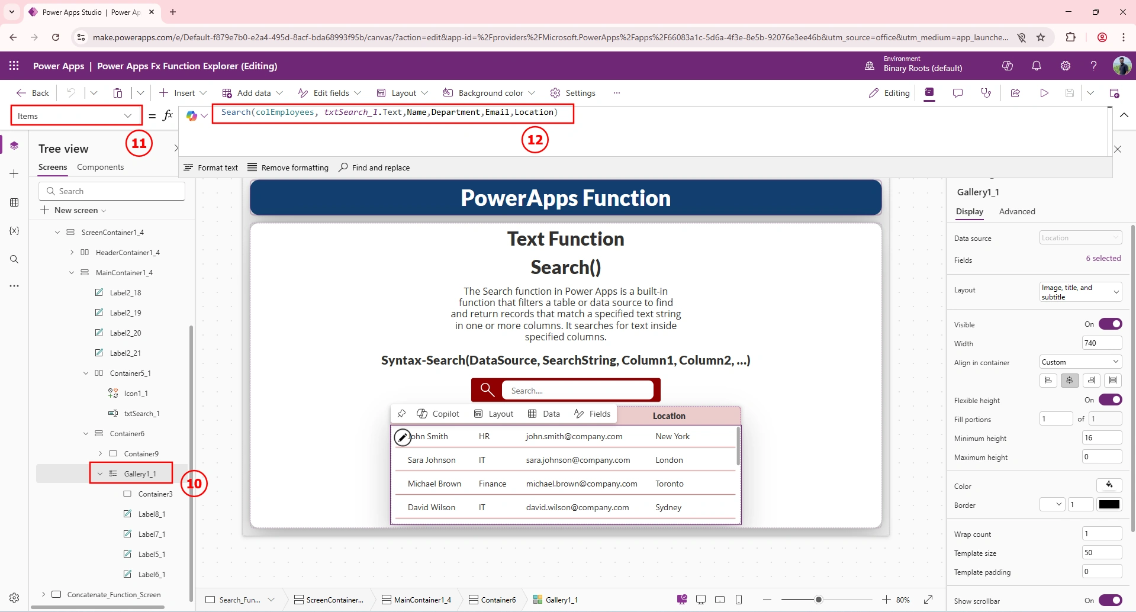Open the Color fill picker swatch

pos(1109,485)
